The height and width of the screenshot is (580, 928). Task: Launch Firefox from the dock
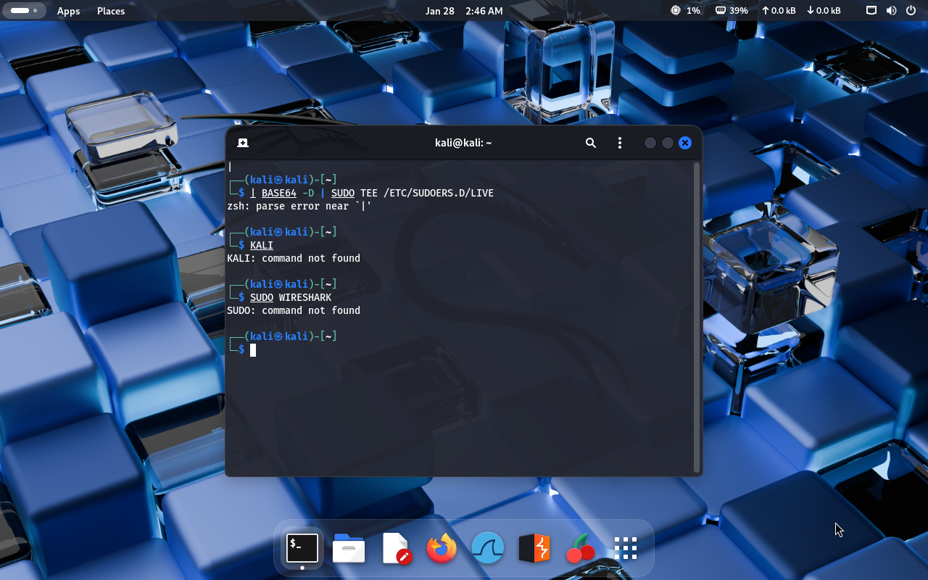click(x=442, y=549)
